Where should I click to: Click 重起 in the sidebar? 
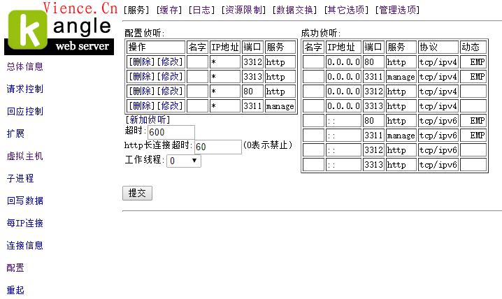pyautogui.click(x=15, y=290)
